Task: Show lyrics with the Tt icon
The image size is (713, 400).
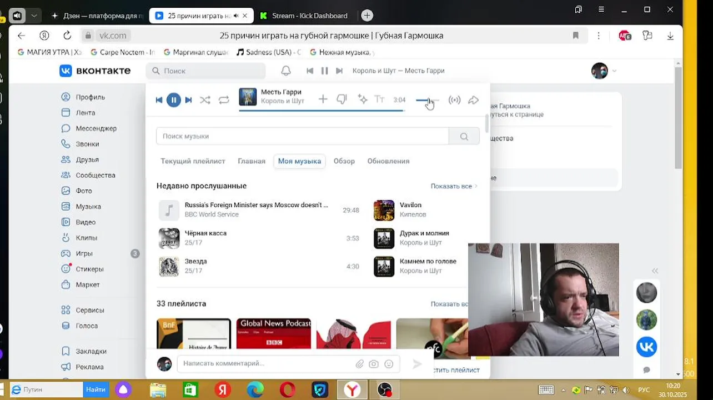Action: (x=379, y=99)
